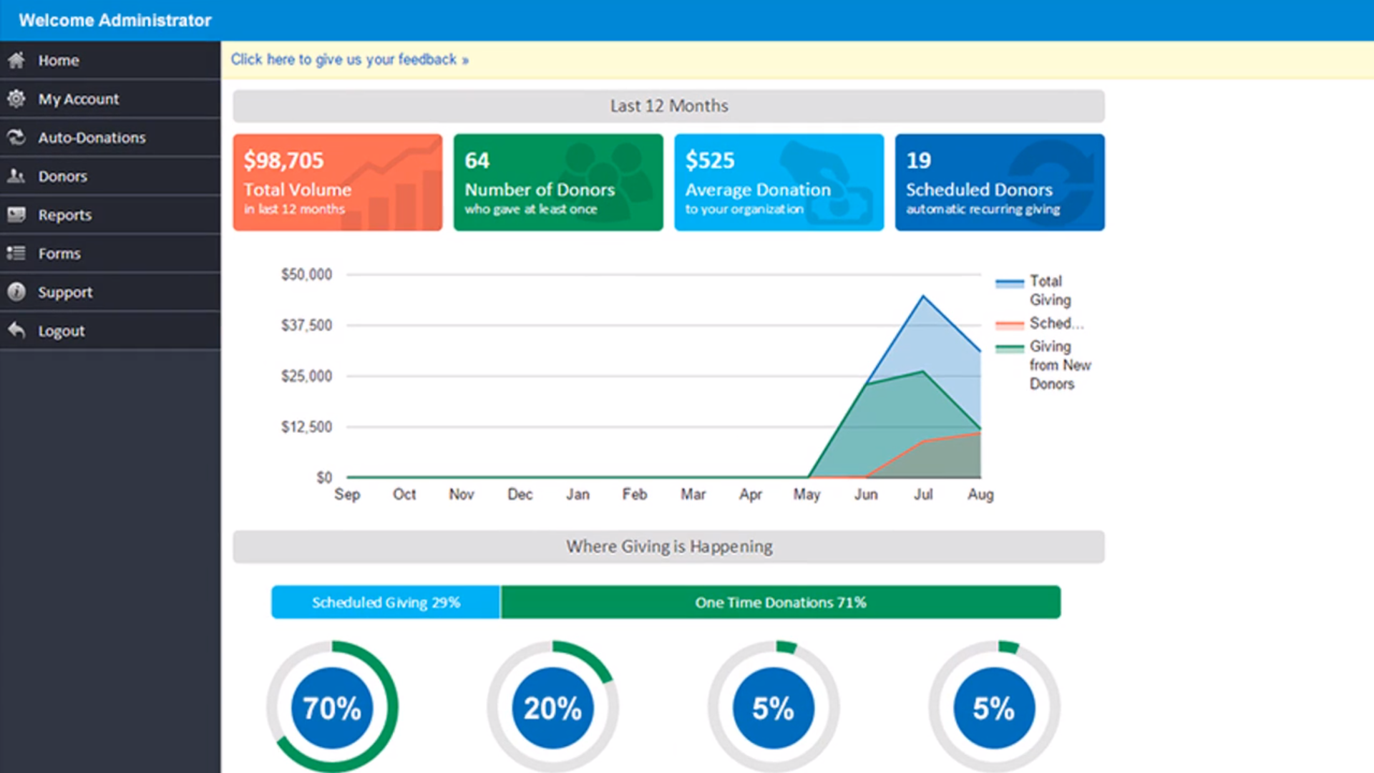Click the Donors people icon
1374x773 pixels.
(16, 176)
